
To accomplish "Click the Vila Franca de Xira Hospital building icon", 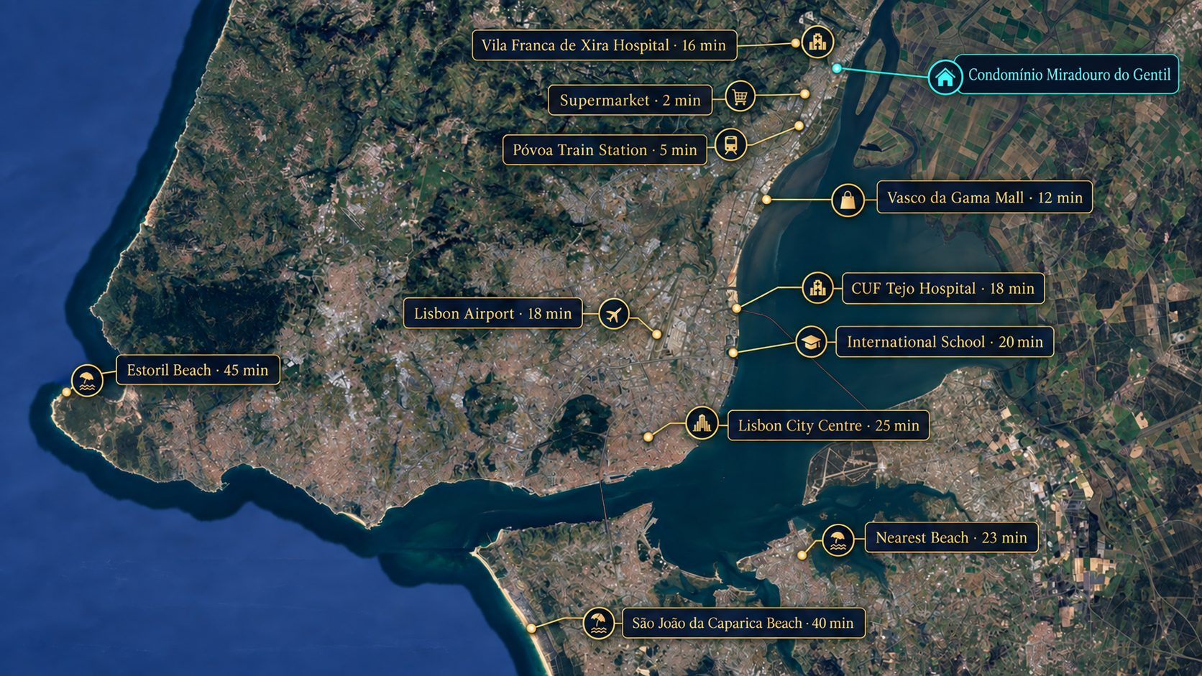I will point(817,42).
